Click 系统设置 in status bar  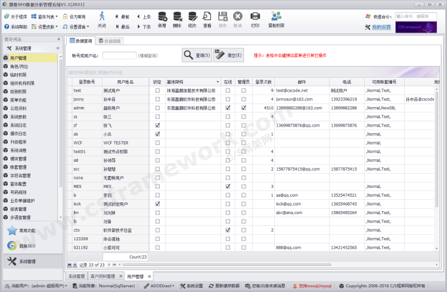(x=191, y=285)
